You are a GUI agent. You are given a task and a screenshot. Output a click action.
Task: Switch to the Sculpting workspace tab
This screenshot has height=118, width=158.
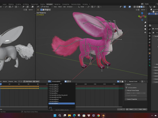click(18, 4)
